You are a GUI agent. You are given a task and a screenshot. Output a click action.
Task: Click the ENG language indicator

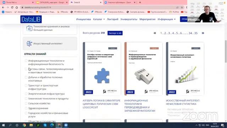(207, 125)
